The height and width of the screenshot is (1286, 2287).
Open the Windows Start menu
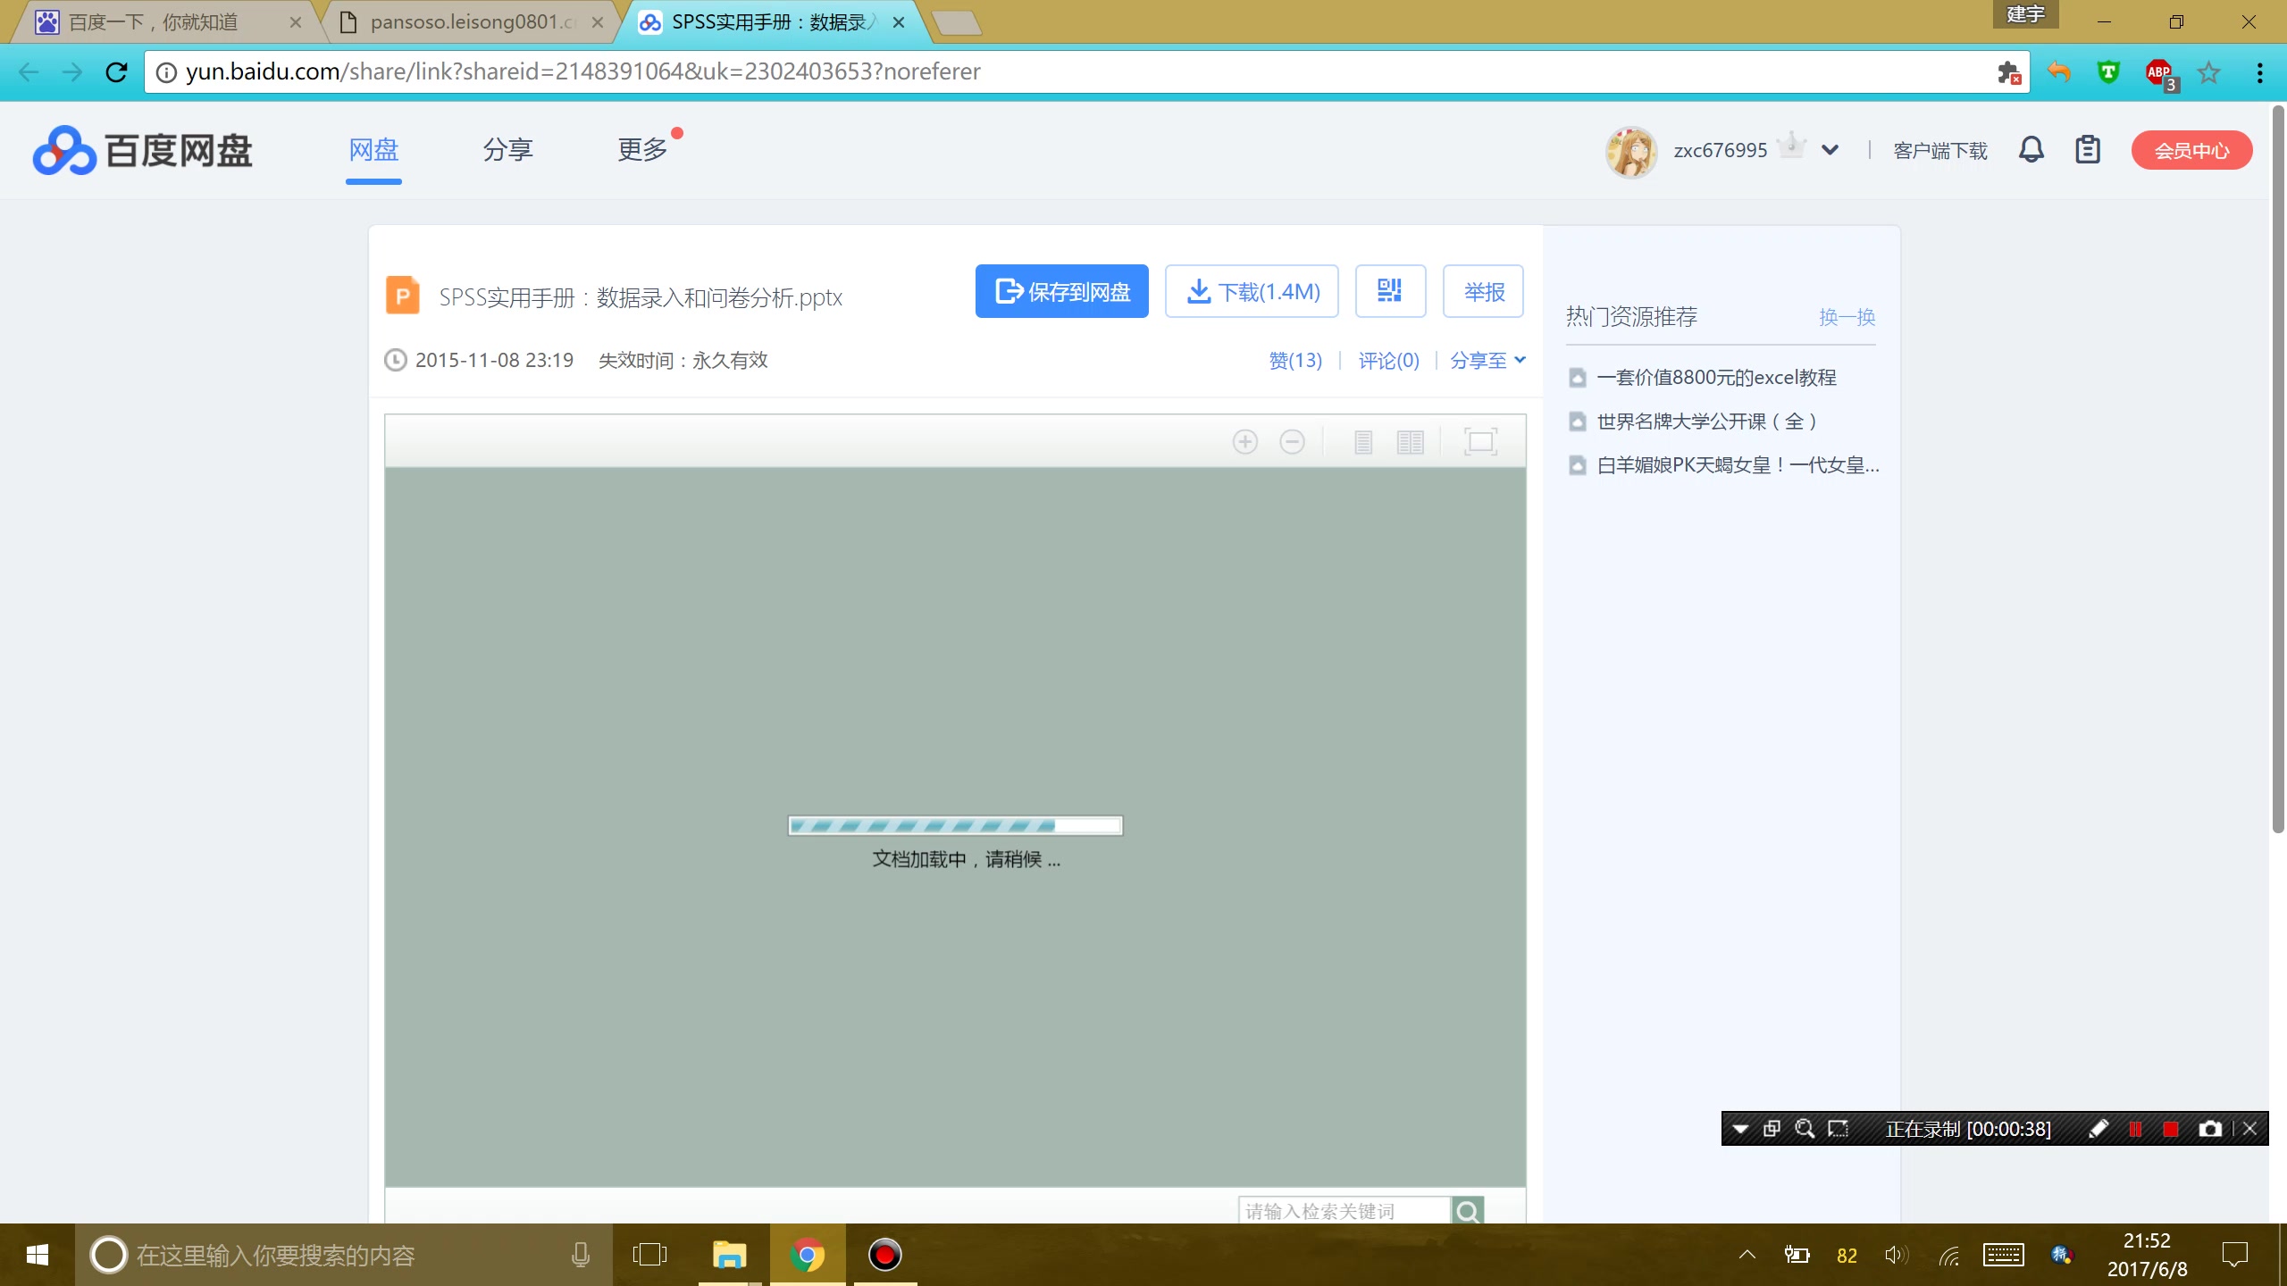click(37, 1255)
